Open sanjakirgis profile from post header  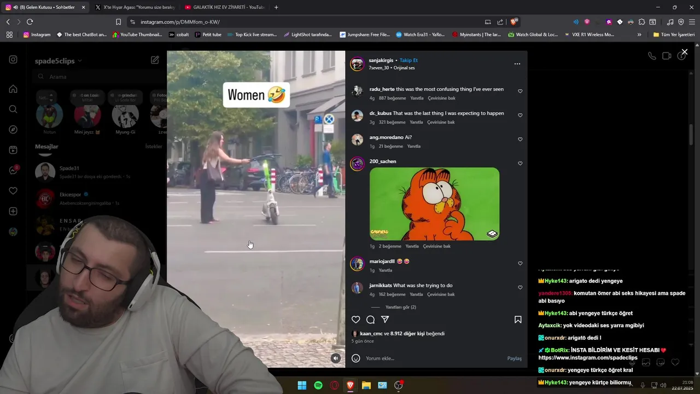coord(381,60)
